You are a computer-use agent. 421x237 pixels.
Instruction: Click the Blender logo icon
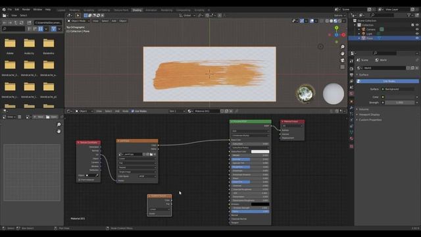coord(4,9)
